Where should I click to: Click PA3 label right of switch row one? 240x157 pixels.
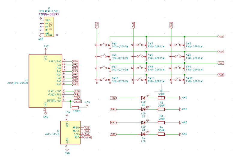click(221, 37)
